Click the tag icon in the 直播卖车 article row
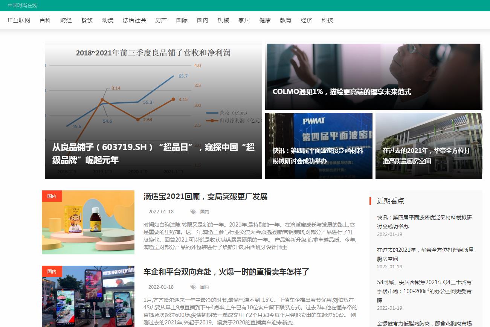 pos(193,287)
